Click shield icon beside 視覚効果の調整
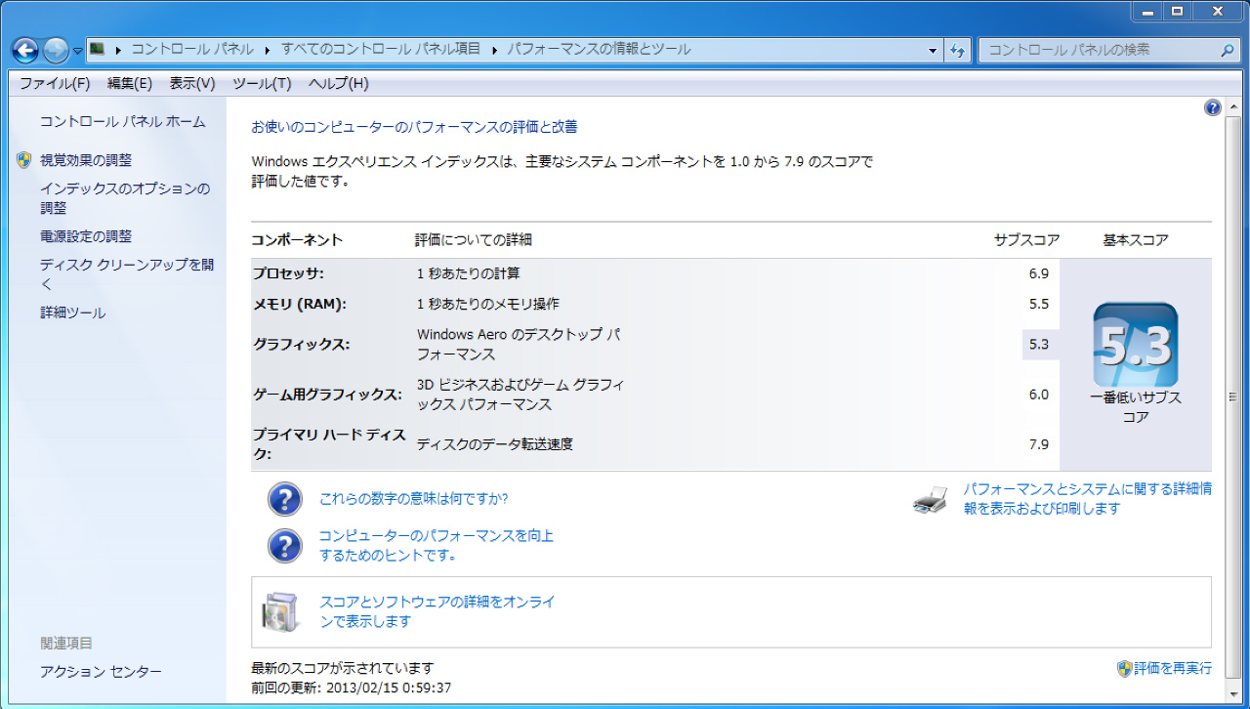 point(24,160)
